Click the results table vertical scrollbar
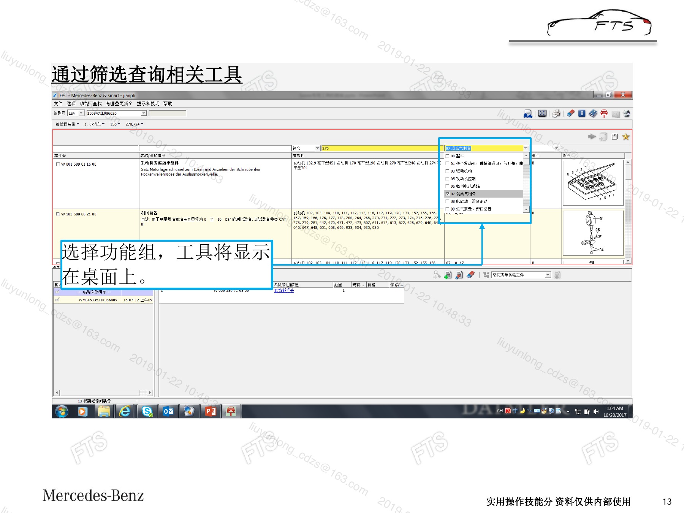This screenshot has height=513, width=684. pyautogui.click(x=628, y=211)
